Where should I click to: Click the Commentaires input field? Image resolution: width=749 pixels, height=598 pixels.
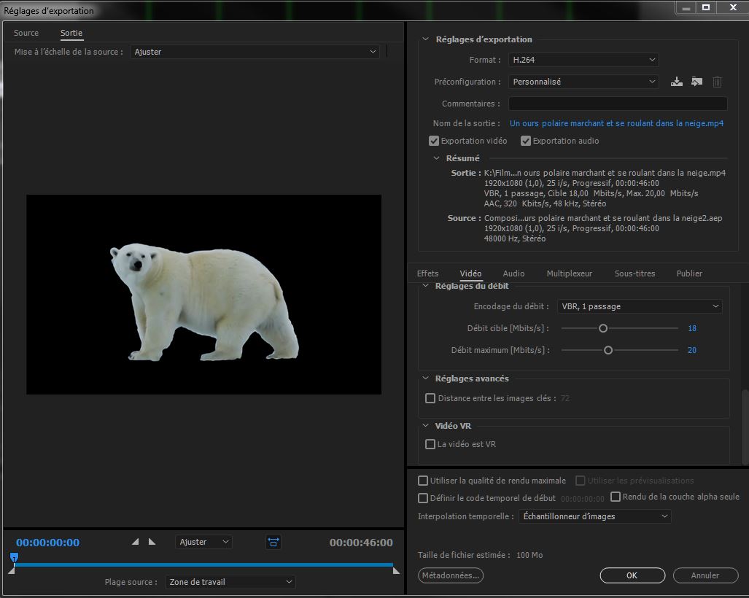[x=617, y=104]
